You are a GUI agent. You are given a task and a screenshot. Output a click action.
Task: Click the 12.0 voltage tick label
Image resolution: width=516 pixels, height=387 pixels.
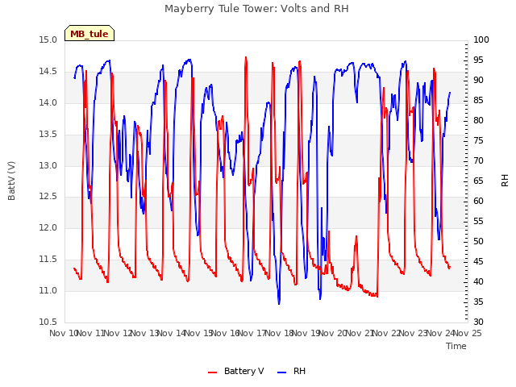[48, 227]
